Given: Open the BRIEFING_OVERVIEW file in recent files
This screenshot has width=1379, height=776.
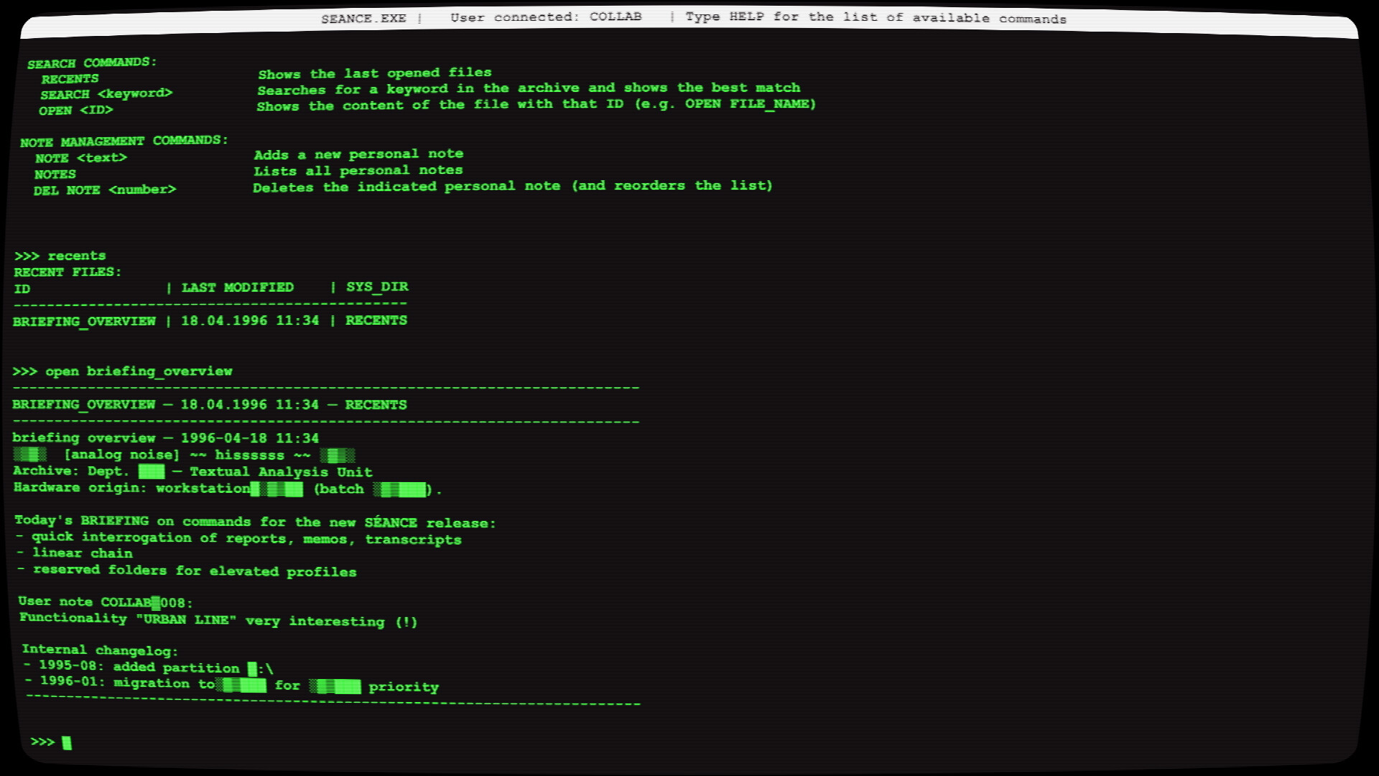Looking at the screenshot, I should (84, 320).
